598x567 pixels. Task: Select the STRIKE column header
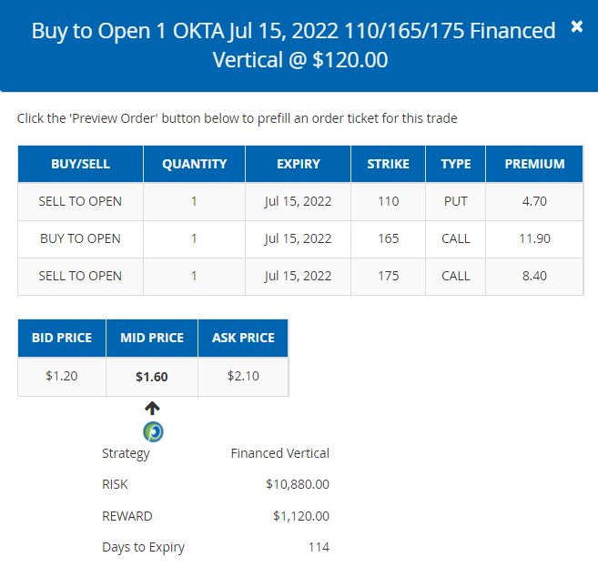(x=389, y=164)
